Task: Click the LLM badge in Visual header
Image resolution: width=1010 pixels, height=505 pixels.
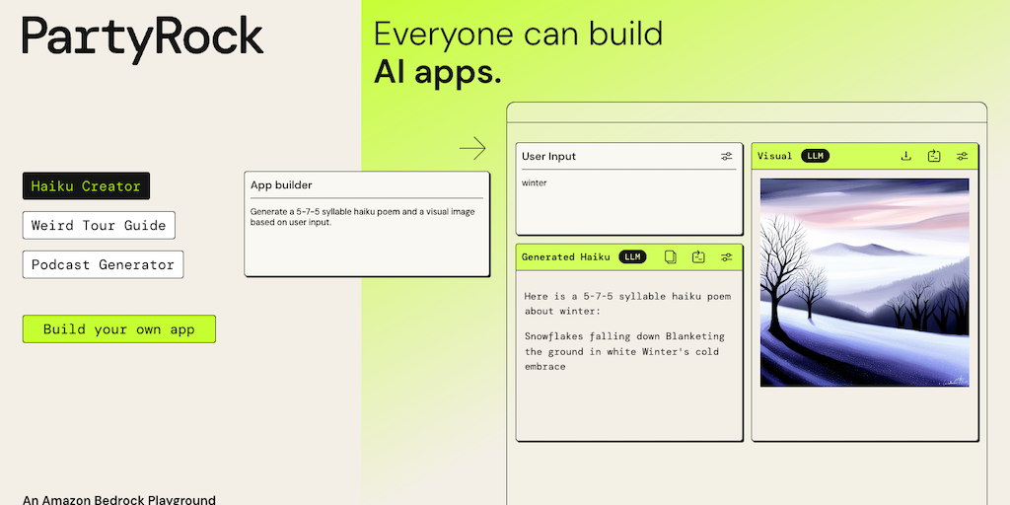Action: 816,156
